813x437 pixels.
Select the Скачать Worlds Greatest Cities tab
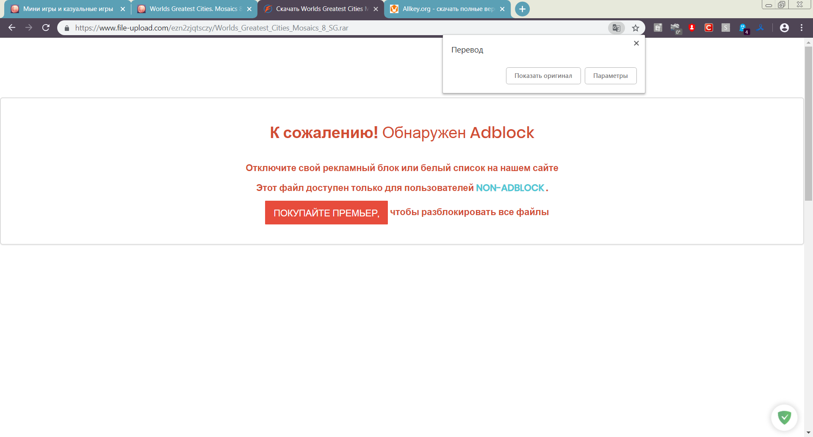click(320, 9)
